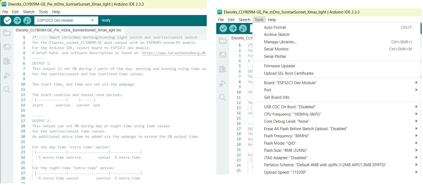423x185 pixels.
Task: Expand USB CDC On Boot submenu
Action: pyautogui.click(x=336, y=107)
